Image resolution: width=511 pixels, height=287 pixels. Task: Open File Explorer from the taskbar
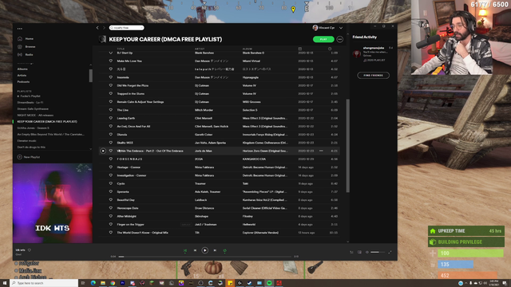coord(103,283)
